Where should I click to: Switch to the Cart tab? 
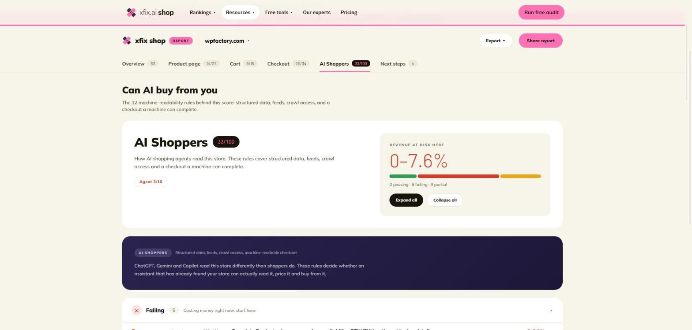243,64
